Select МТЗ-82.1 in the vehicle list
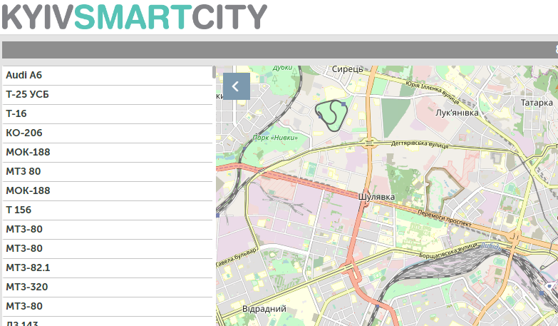 pos(108,268)
